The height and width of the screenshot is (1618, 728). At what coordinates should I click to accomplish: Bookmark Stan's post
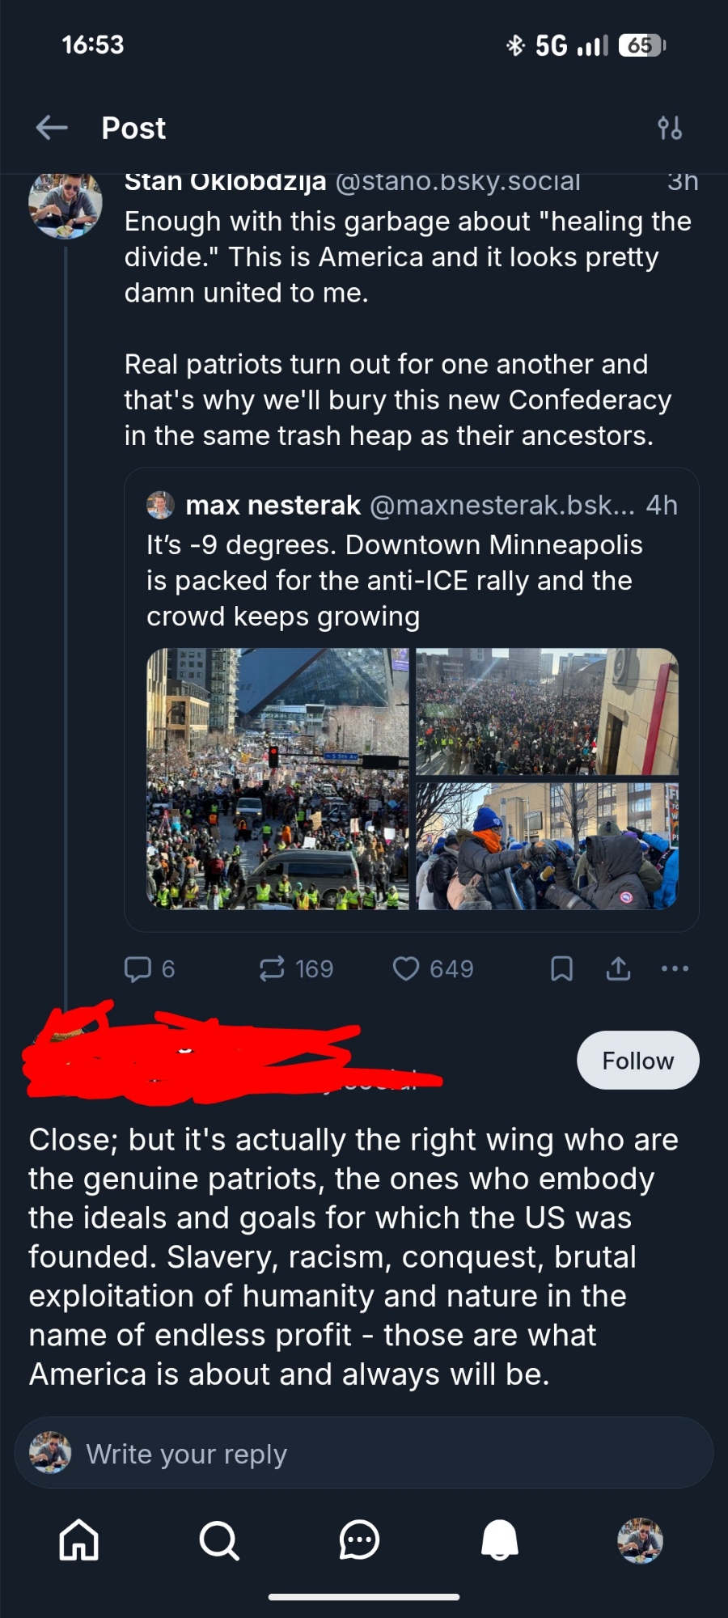(561, 968)
